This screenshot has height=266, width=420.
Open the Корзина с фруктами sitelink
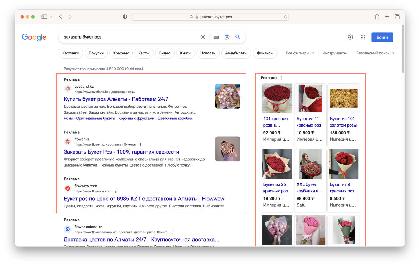coord(136,118)
